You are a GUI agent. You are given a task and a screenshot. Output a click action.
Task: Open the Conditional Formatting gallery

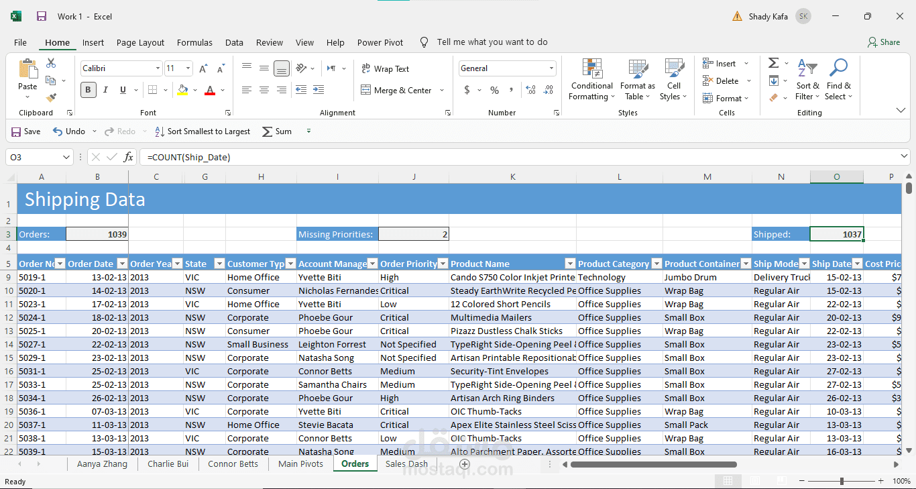click(x=591, y=79)
